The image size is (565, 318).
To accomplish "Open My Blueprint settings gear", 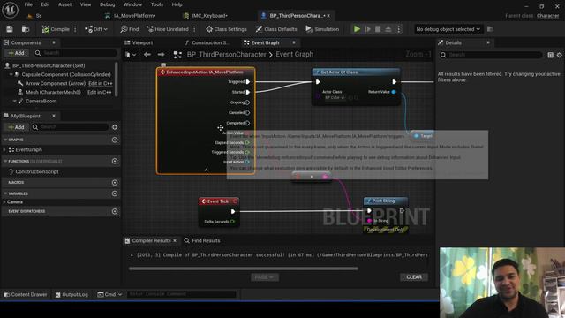I will (115, 127).
